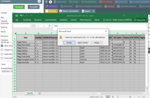Open the 2020/2021 Tanév dropdown

click(7, 71)
